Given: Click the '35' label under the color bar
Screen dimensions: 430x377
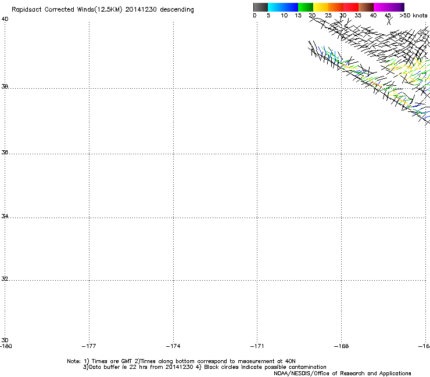Looking at the screenshot, I should click(358, 16).
